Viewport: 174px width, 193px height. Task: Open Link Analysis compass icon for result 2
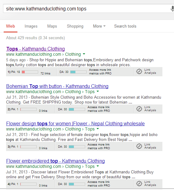point(139,109)
